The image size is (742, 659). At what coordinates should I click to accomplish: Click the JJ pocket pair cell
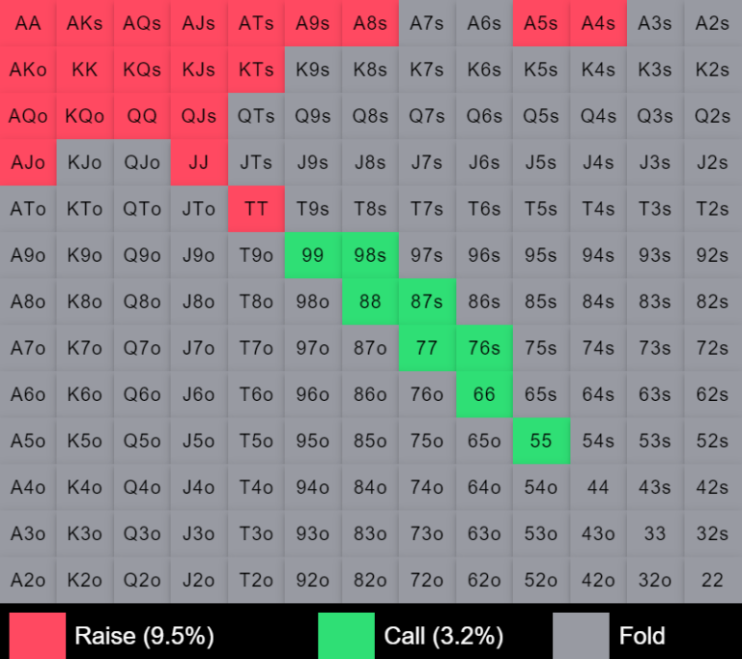coord(199,162)
